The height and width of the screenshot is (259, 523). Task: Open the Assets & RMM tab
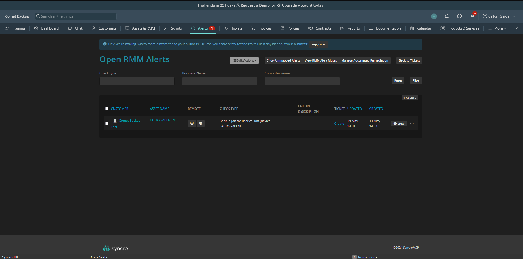pyautogui.click(x=140, y=28)
